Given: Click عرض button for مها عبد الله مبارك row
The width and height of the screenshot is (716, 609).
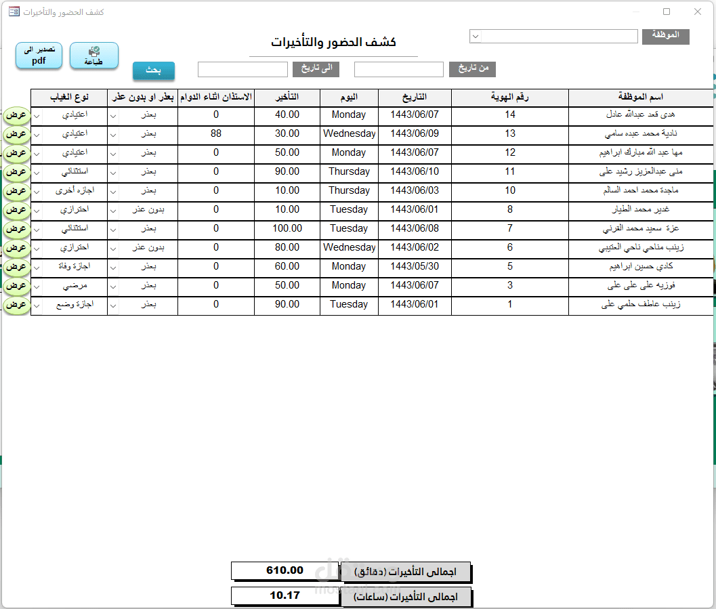Looking at the screenshot, I should click(16, 153).
